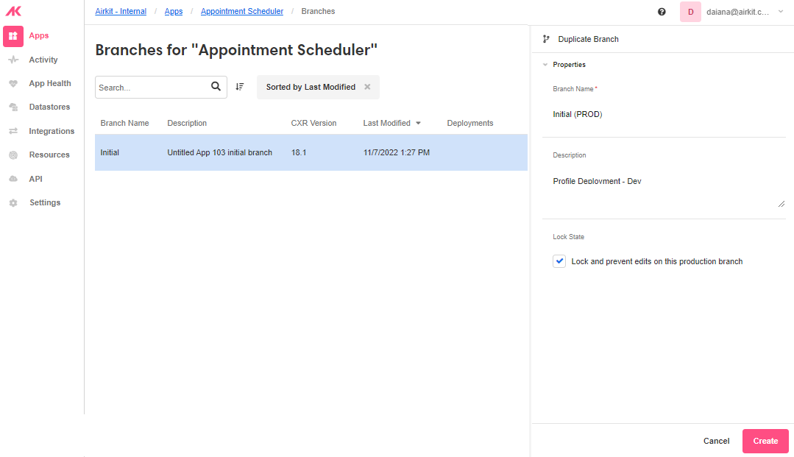
Task: Click the daiana@airkit.c... account name
Action: (x=737, y=12)
